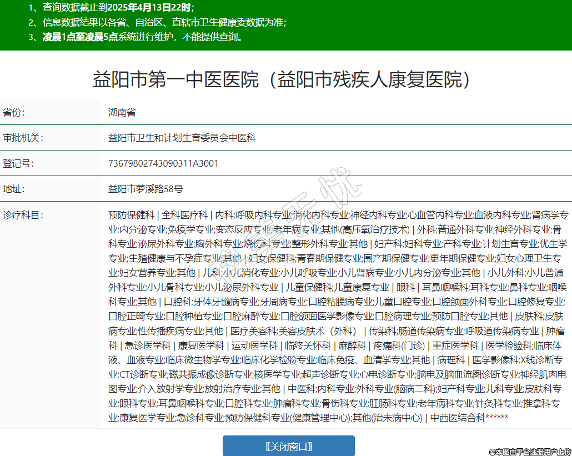
Task: Click the 关闭窗口 button
Action: [x=288, y=446]
